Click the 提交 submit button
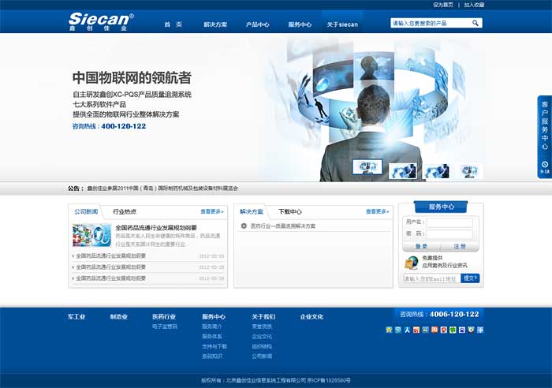552x388 pixels. coord(470,278)
